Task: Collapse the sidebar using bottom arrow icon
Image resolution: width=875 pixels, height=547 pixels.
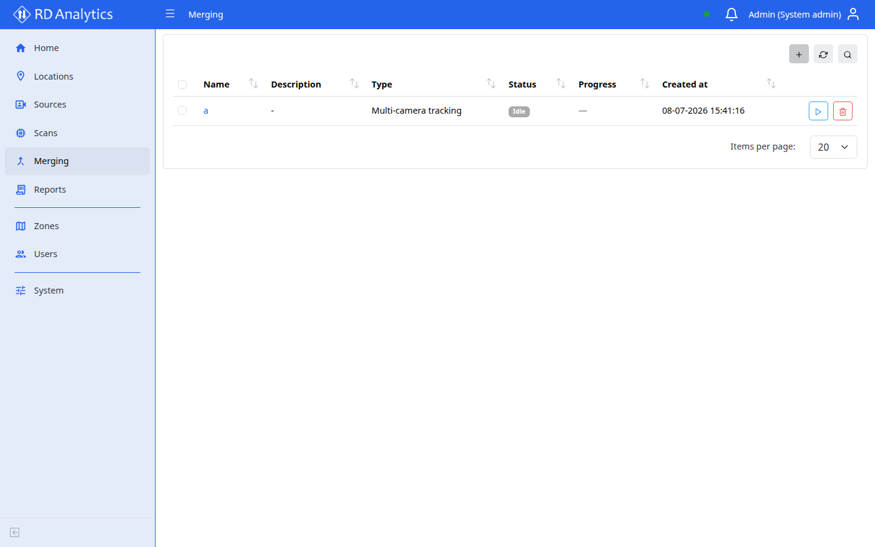Action: click(15, 532)
